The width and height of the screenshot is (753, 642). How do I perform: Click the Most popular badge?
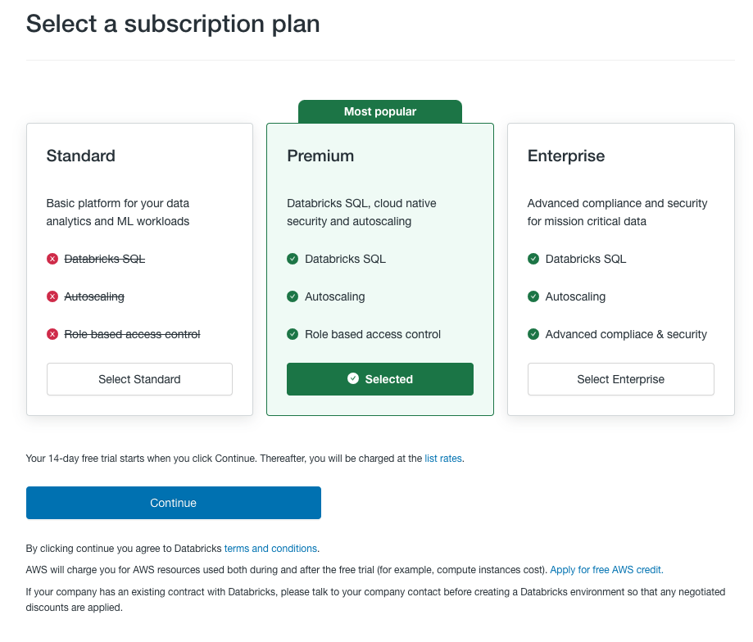click(379, 111)
